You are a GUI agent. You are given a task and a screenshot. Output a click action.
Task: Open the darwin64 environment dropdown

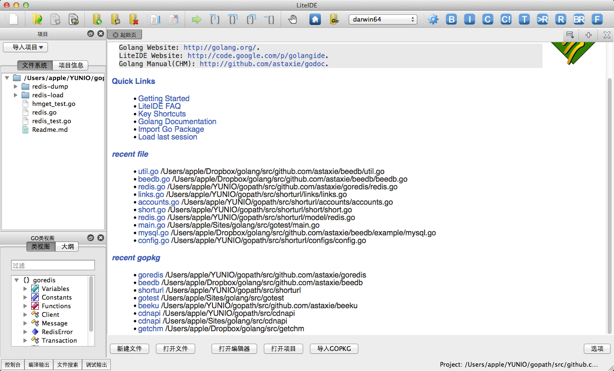click(x=383, y=20)
